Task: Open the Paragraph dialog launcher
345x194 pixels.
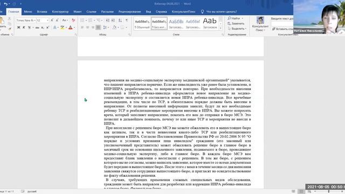Action: click(129, 34)
